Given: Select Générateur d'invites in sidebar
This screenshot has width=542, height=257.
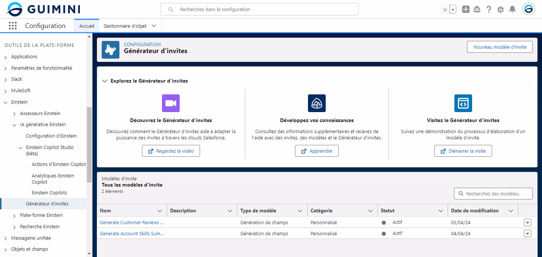Looking at the screenshot, I should [47, 204].
